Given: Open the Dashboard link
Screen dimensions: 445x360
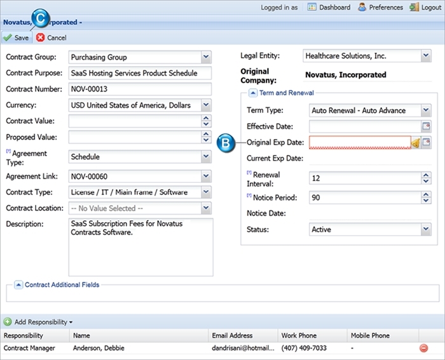Looking at the screenshot, I should click(329, 8).
